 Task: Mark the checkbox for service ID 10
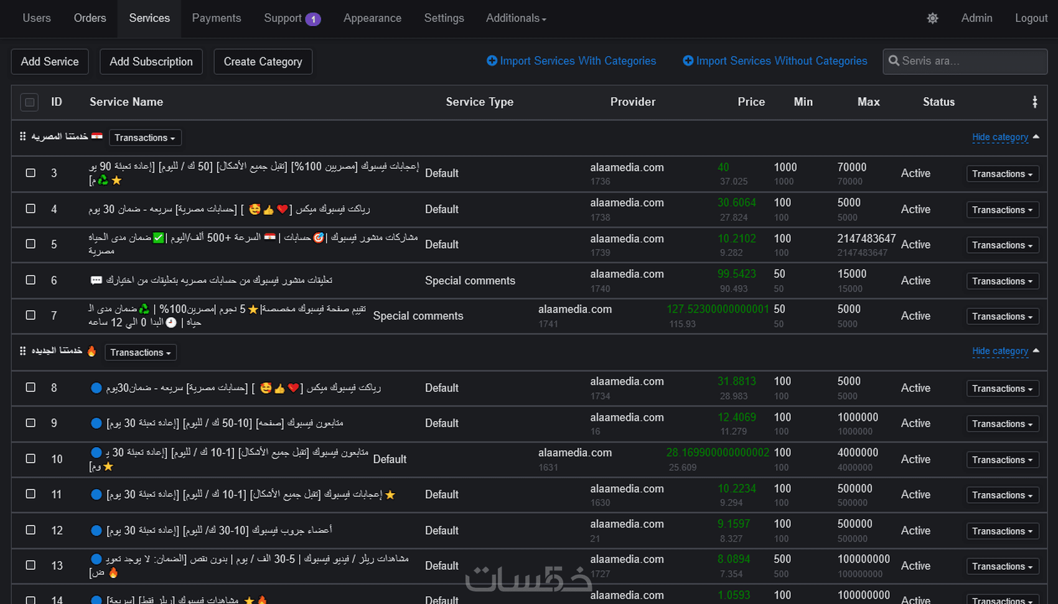(x=30, y=458)
